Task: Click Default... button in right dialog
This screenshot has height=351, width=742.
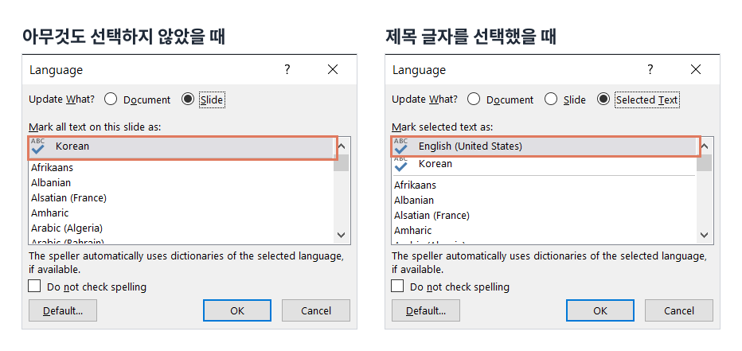Action: pyautogui.click(x=426, y=310)
